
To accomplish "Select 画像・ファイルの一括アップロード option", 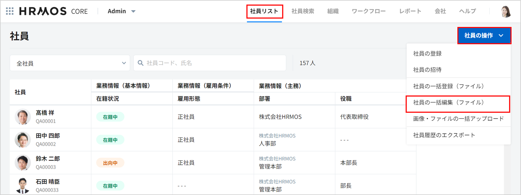I will pyautogui.click(x=458, y=119).
